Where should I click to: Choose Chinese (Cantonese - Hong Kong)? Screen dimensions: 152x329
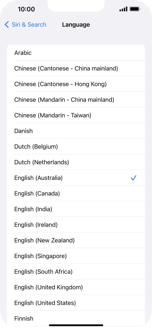click(76, 84)
